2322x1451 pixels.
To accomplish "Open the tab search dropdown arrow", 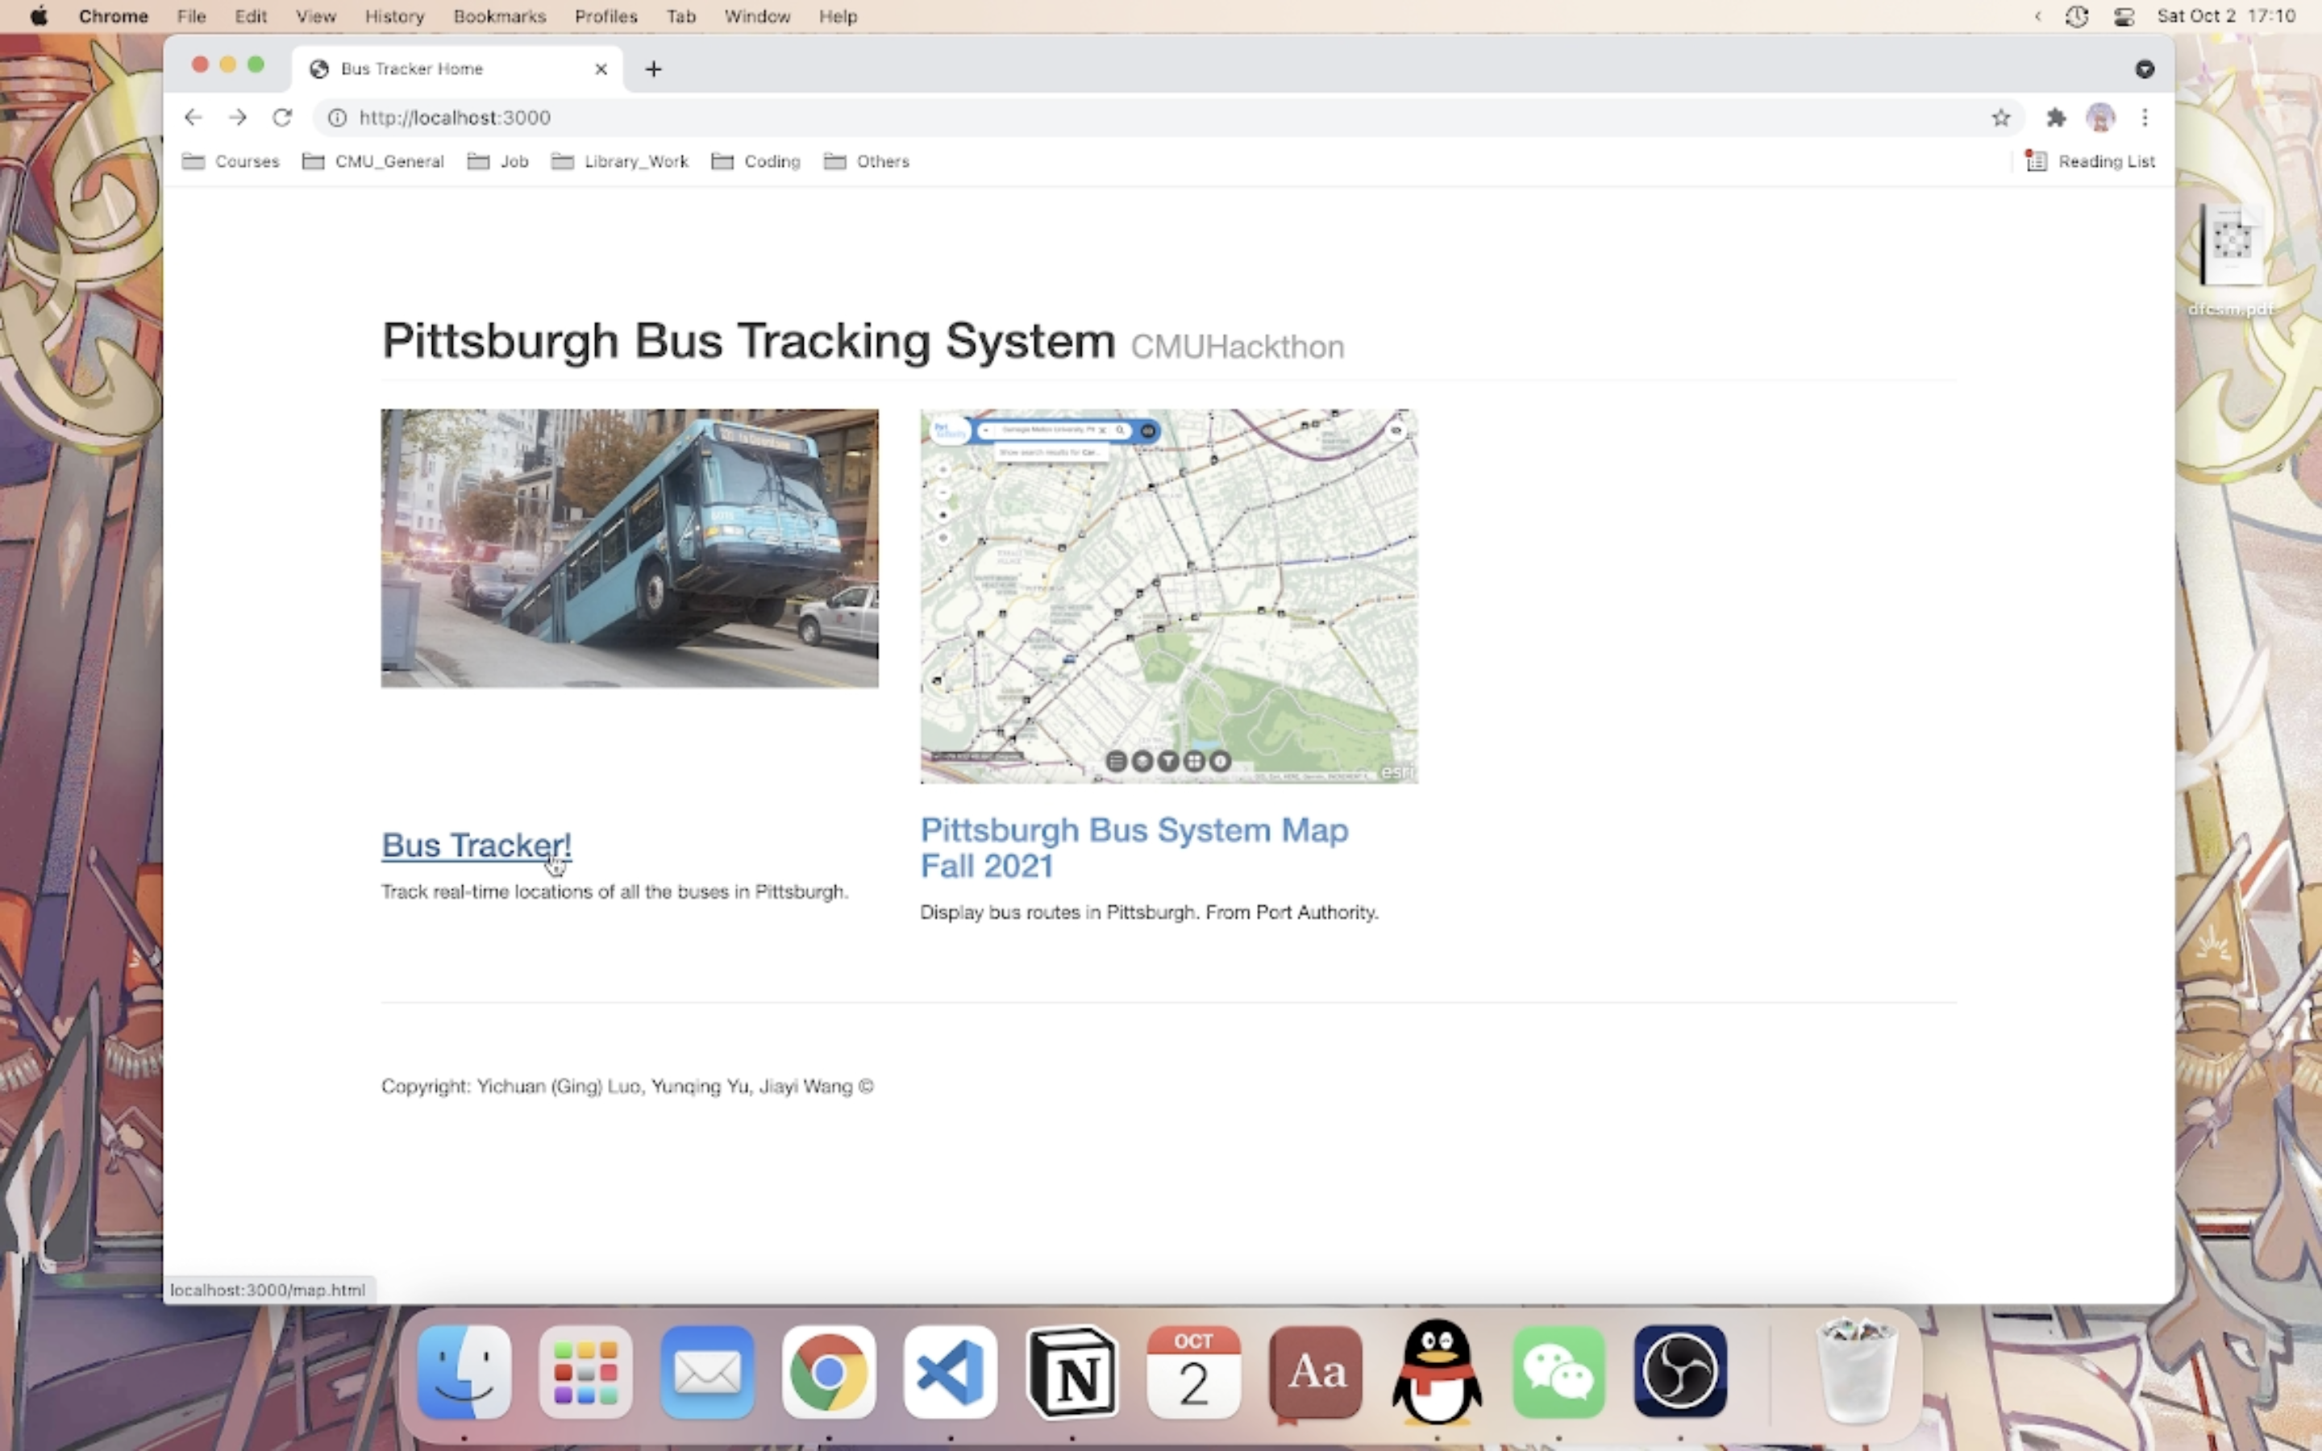I will pos(2145,69).
